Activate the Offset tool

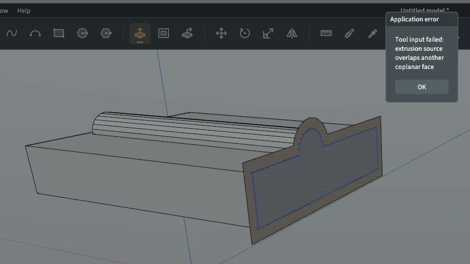click(x=164, y=33)
